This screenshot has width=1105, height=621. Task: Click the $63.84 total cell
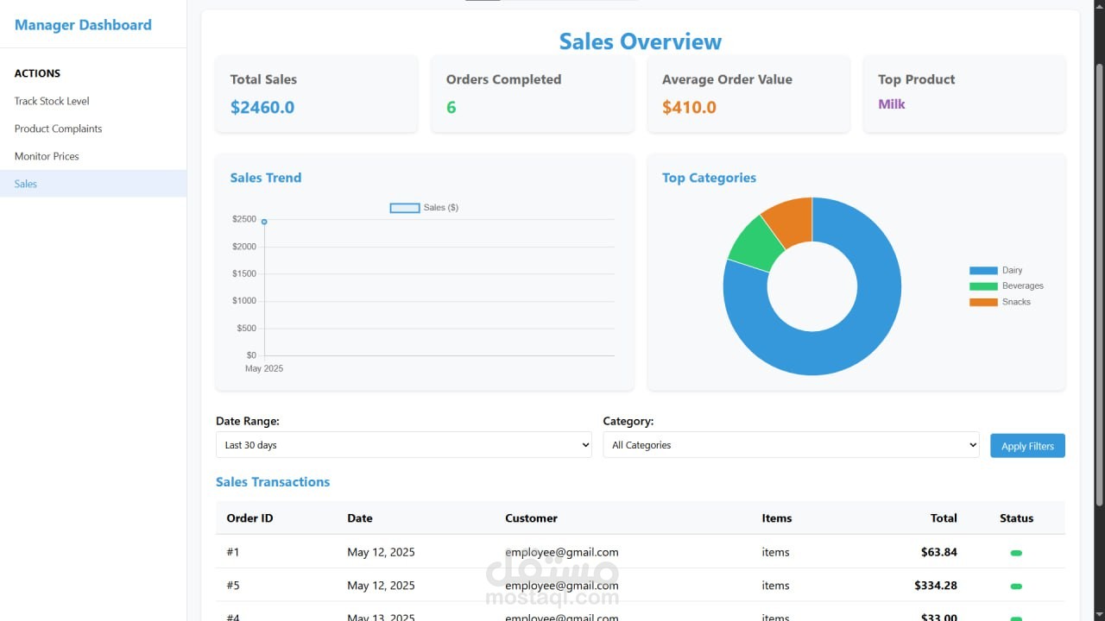coord(939,552)
